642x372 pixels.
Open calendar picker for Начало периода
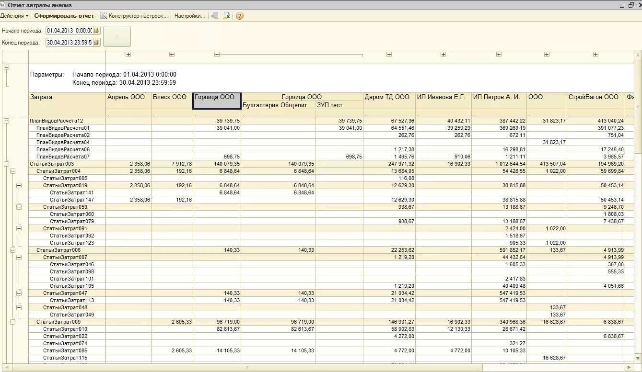97,30
